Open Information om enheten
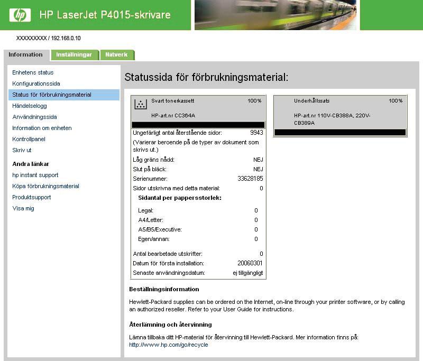Viewport: 423px width, 361px height. pyautogui.click(x=42, y=128)
